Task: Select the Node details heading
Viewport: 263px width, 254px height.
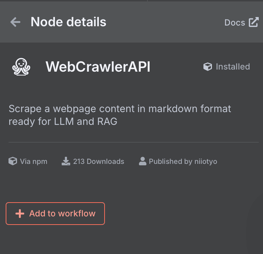Action: 68,22
